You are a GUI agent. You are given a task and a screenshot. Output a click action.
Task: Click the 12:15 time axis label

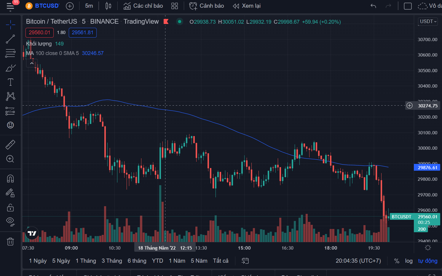186,248
